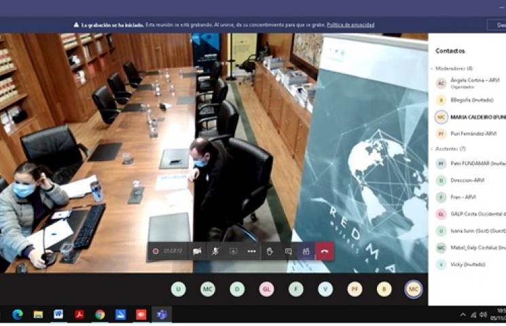Open more actions (three dots) menu
Image resolution: width=506 pixels, height=326 pixels.
(x=251, y=251)
